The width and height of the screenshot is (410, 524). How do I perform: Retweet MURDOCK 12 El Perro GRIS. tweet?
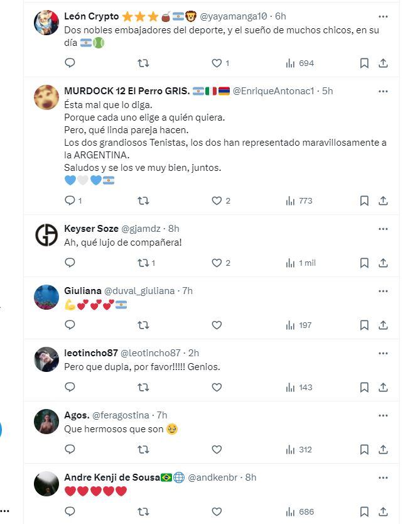point(143,200)
